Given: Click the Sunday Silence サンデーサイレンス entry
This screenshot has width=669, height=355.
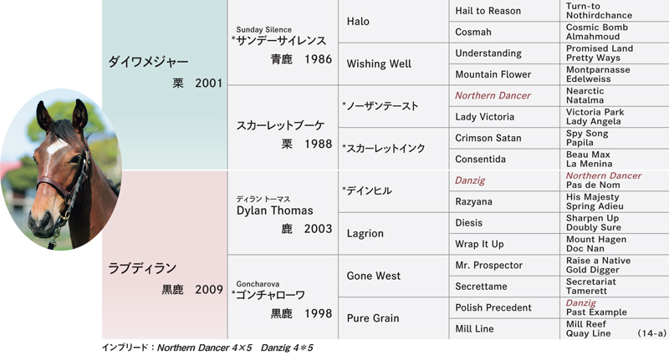Looking at the screenshot, I should [x=283, y=43].
